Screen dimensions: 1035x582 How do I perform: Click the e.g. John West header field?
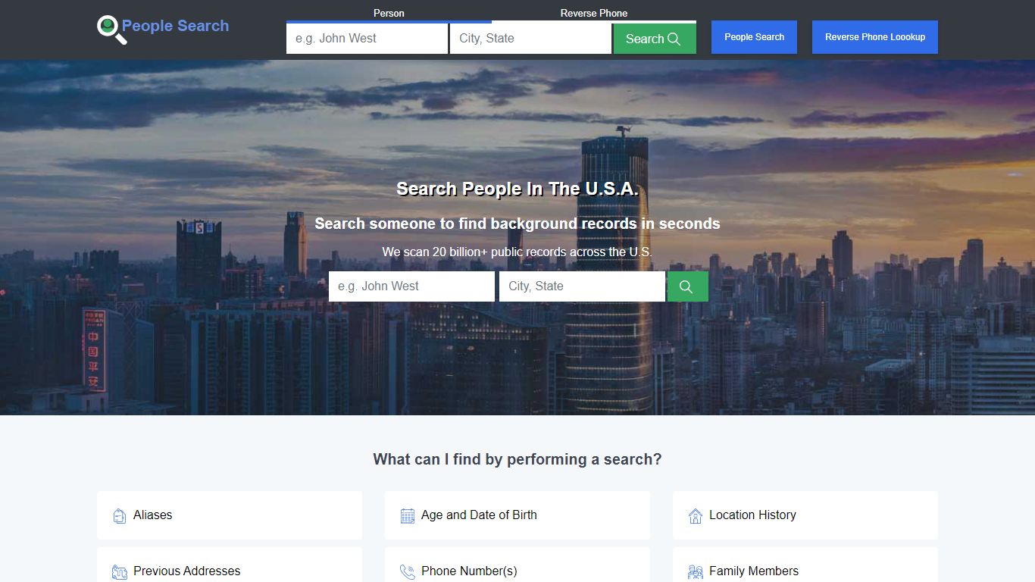pyautogui.click(x=367, y=38)
